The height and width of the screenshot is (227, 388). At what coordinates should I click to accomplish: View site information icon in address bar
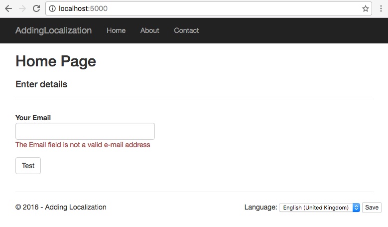(52, 8)
